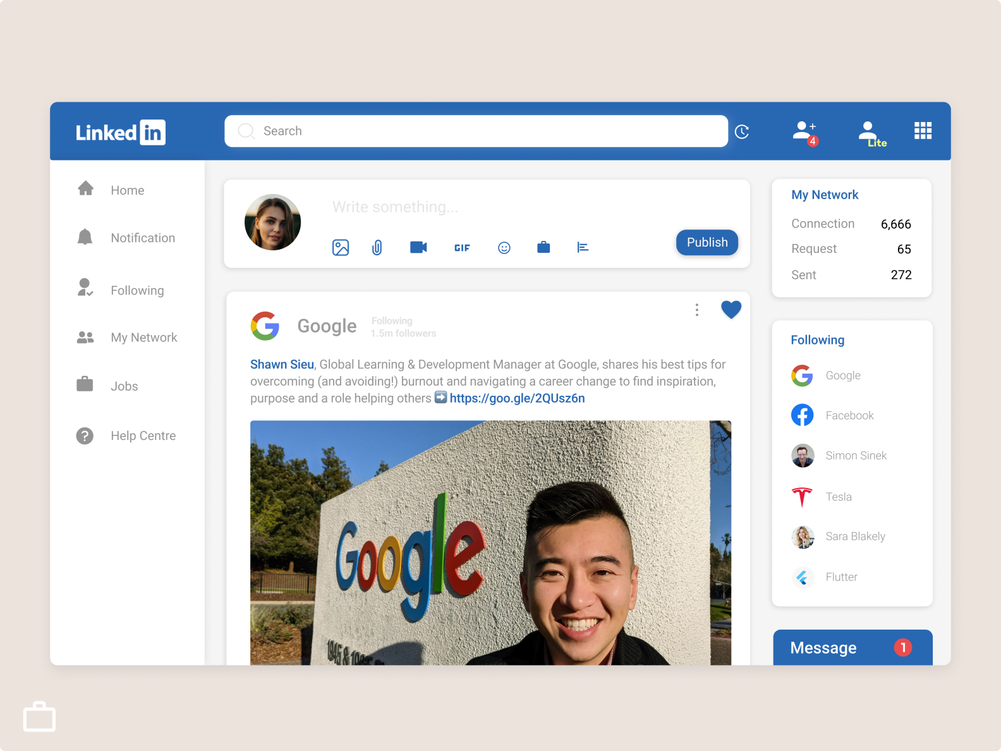Select Tesla in the Following list
The width and height of the screenshot is (1001, 751).
pyautogui.click(x=838, y=497)
